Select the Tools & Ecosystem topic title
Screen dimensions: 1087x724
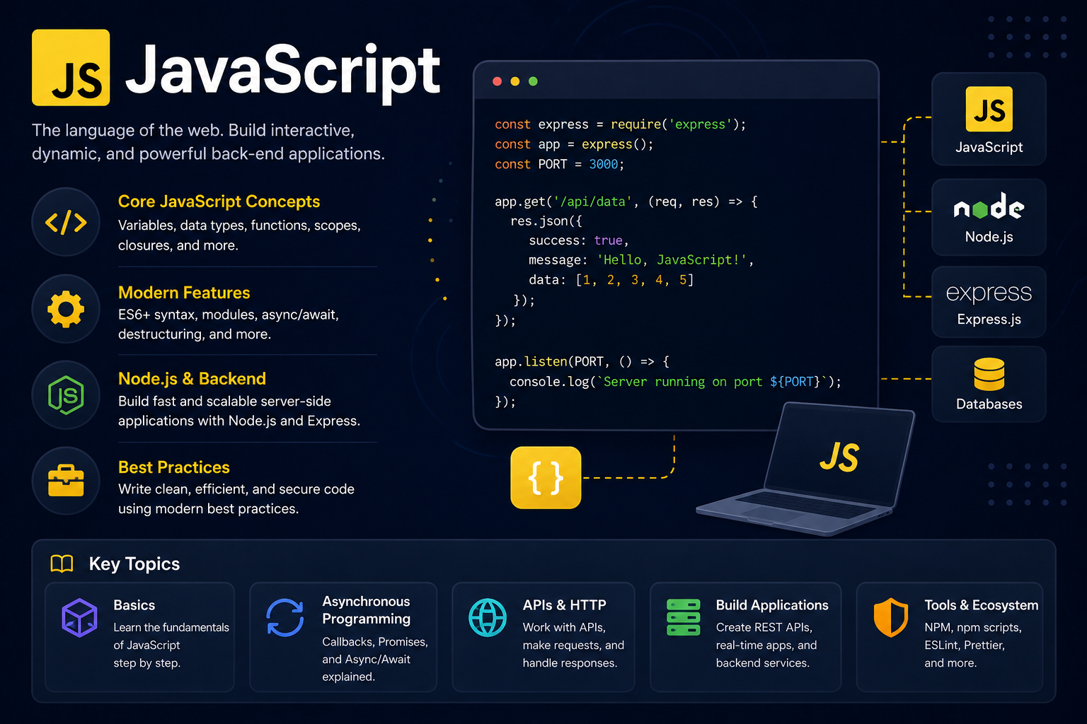(x=981, y=605)
